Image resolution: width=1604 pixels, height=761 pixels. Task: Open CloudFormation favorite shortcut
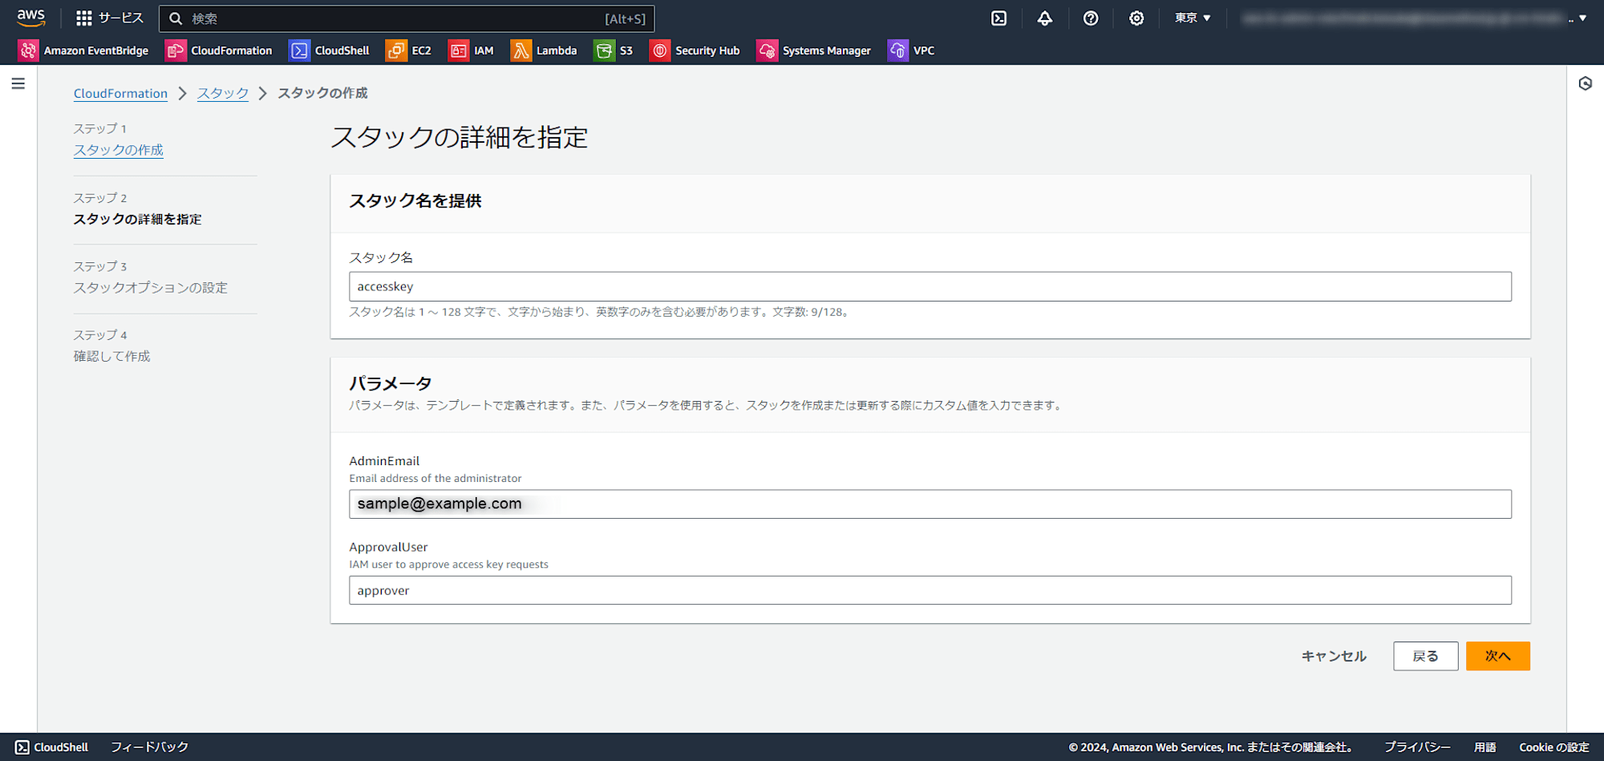click(x=219, y=51)
